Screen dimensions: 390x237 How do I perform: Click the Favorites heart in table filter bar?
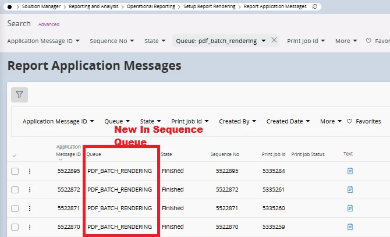349,121
